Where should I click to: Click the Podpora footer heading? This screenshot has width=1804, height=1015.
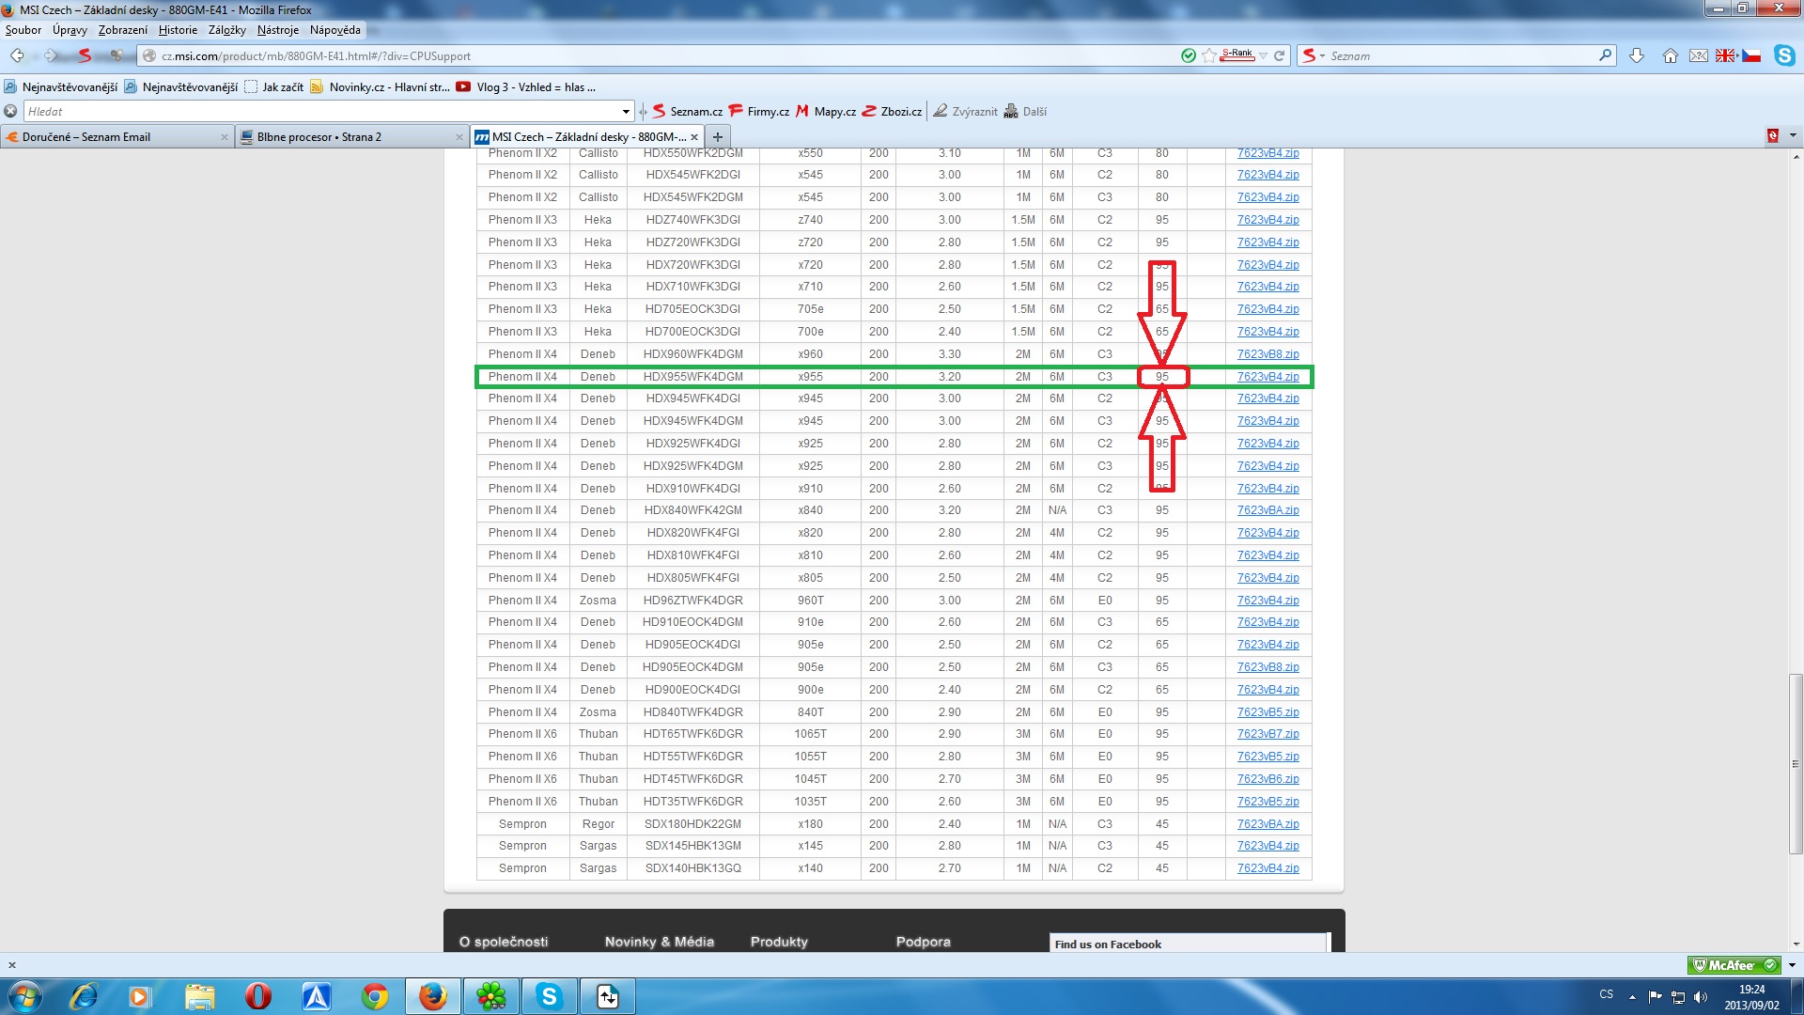923,942
